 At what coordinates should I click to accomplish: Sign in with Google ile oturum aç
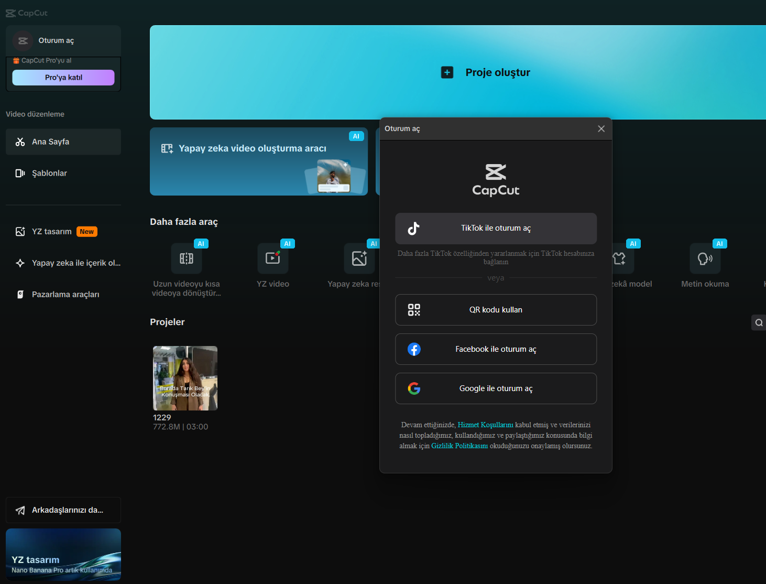click(x=496, y=388)
